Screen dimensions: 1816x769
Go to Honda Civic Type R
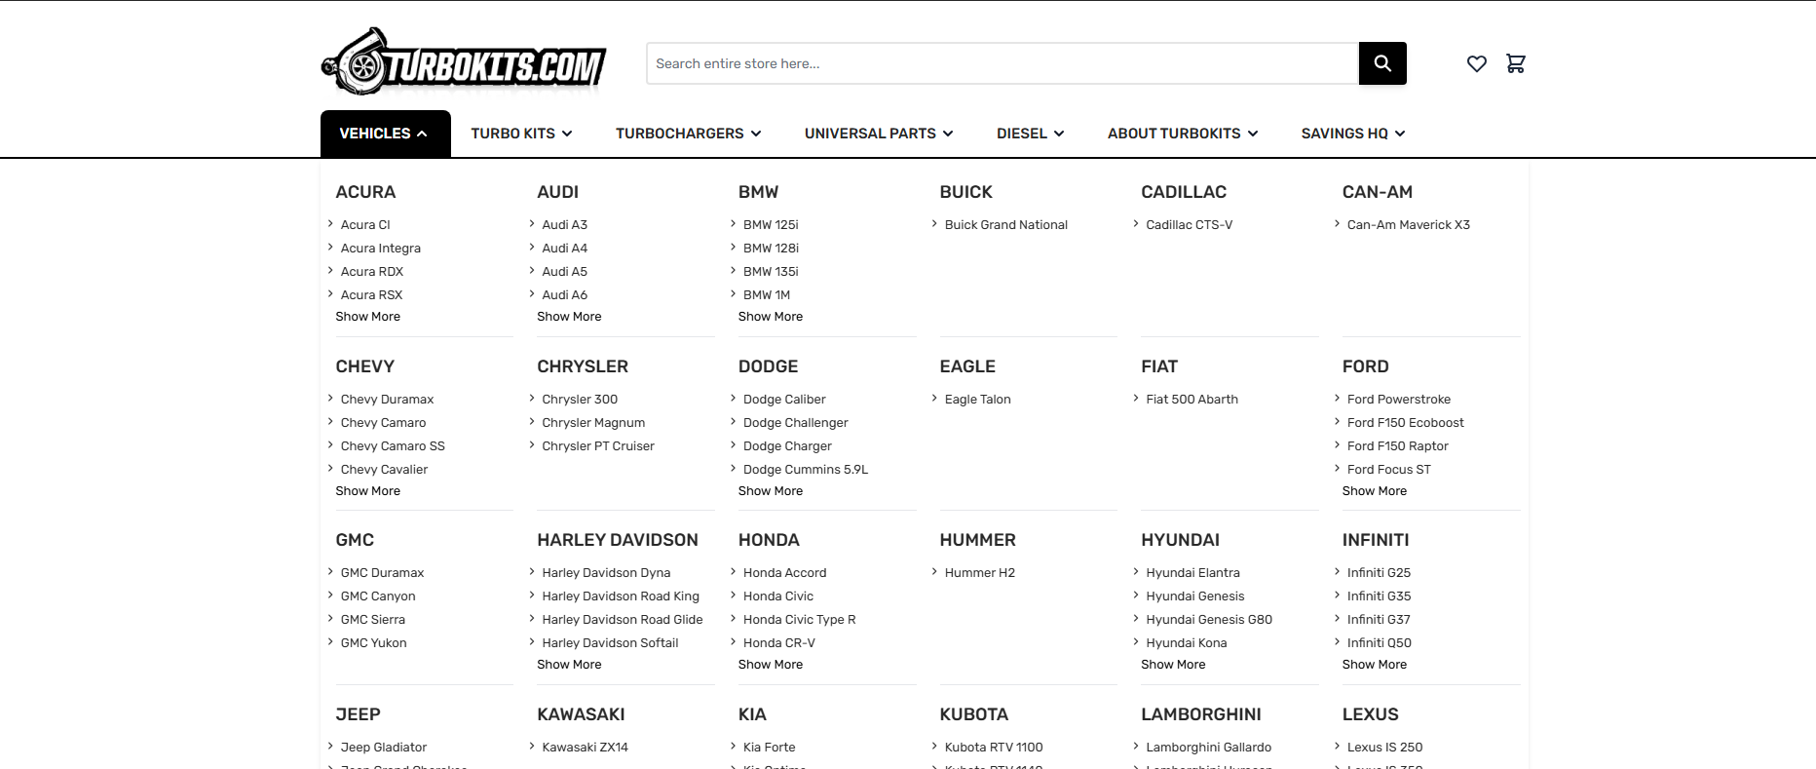point(799,620)
